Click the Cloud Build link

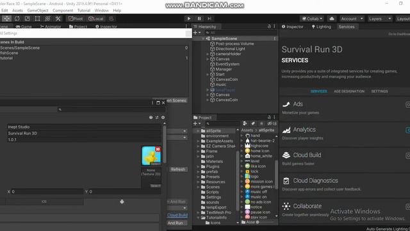(177, 215)
